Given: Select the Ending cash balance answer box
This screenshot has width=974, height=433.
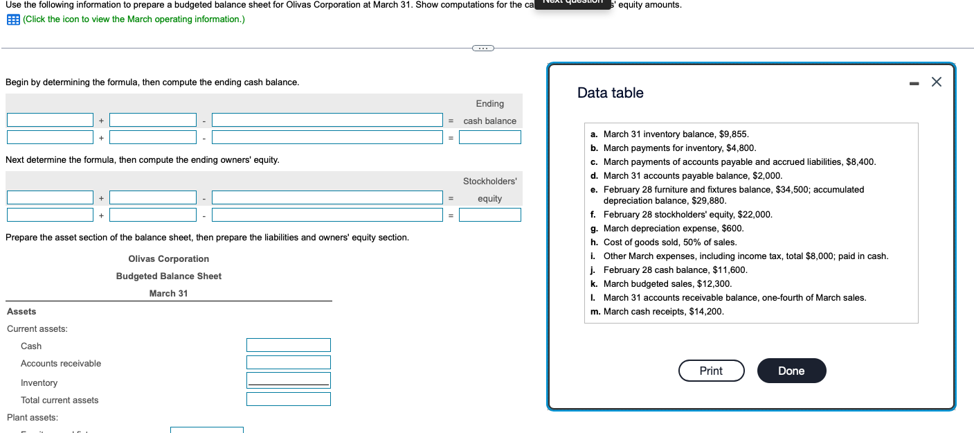Looking at the screenshot, I should click(490, 136).
